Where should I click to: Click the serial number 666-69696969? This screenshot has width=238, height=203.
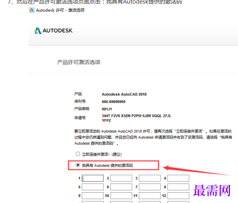tap(114, 101)
